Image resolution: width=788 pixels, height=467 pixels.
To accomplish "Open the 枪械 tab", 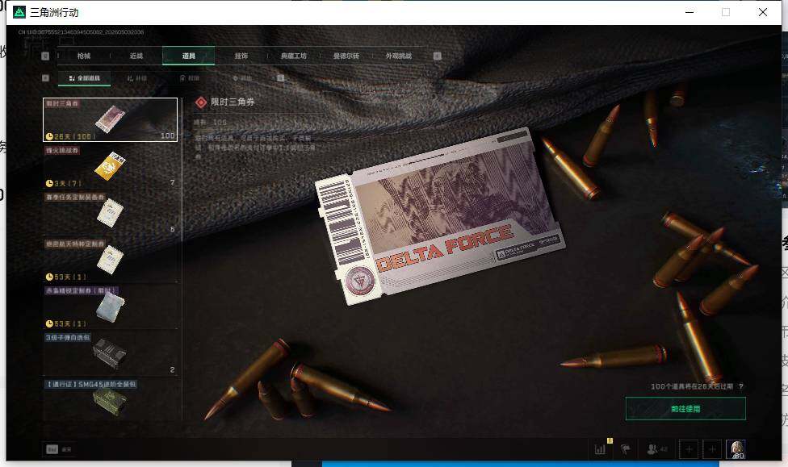I will click(x=84, y=56).
